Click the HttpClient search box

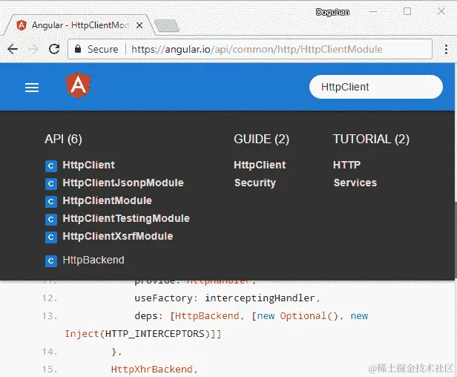376,87
